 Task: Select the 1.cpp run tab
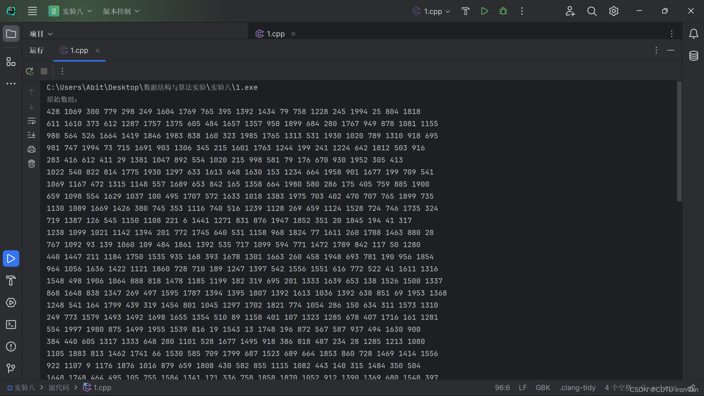pos(79,50)
